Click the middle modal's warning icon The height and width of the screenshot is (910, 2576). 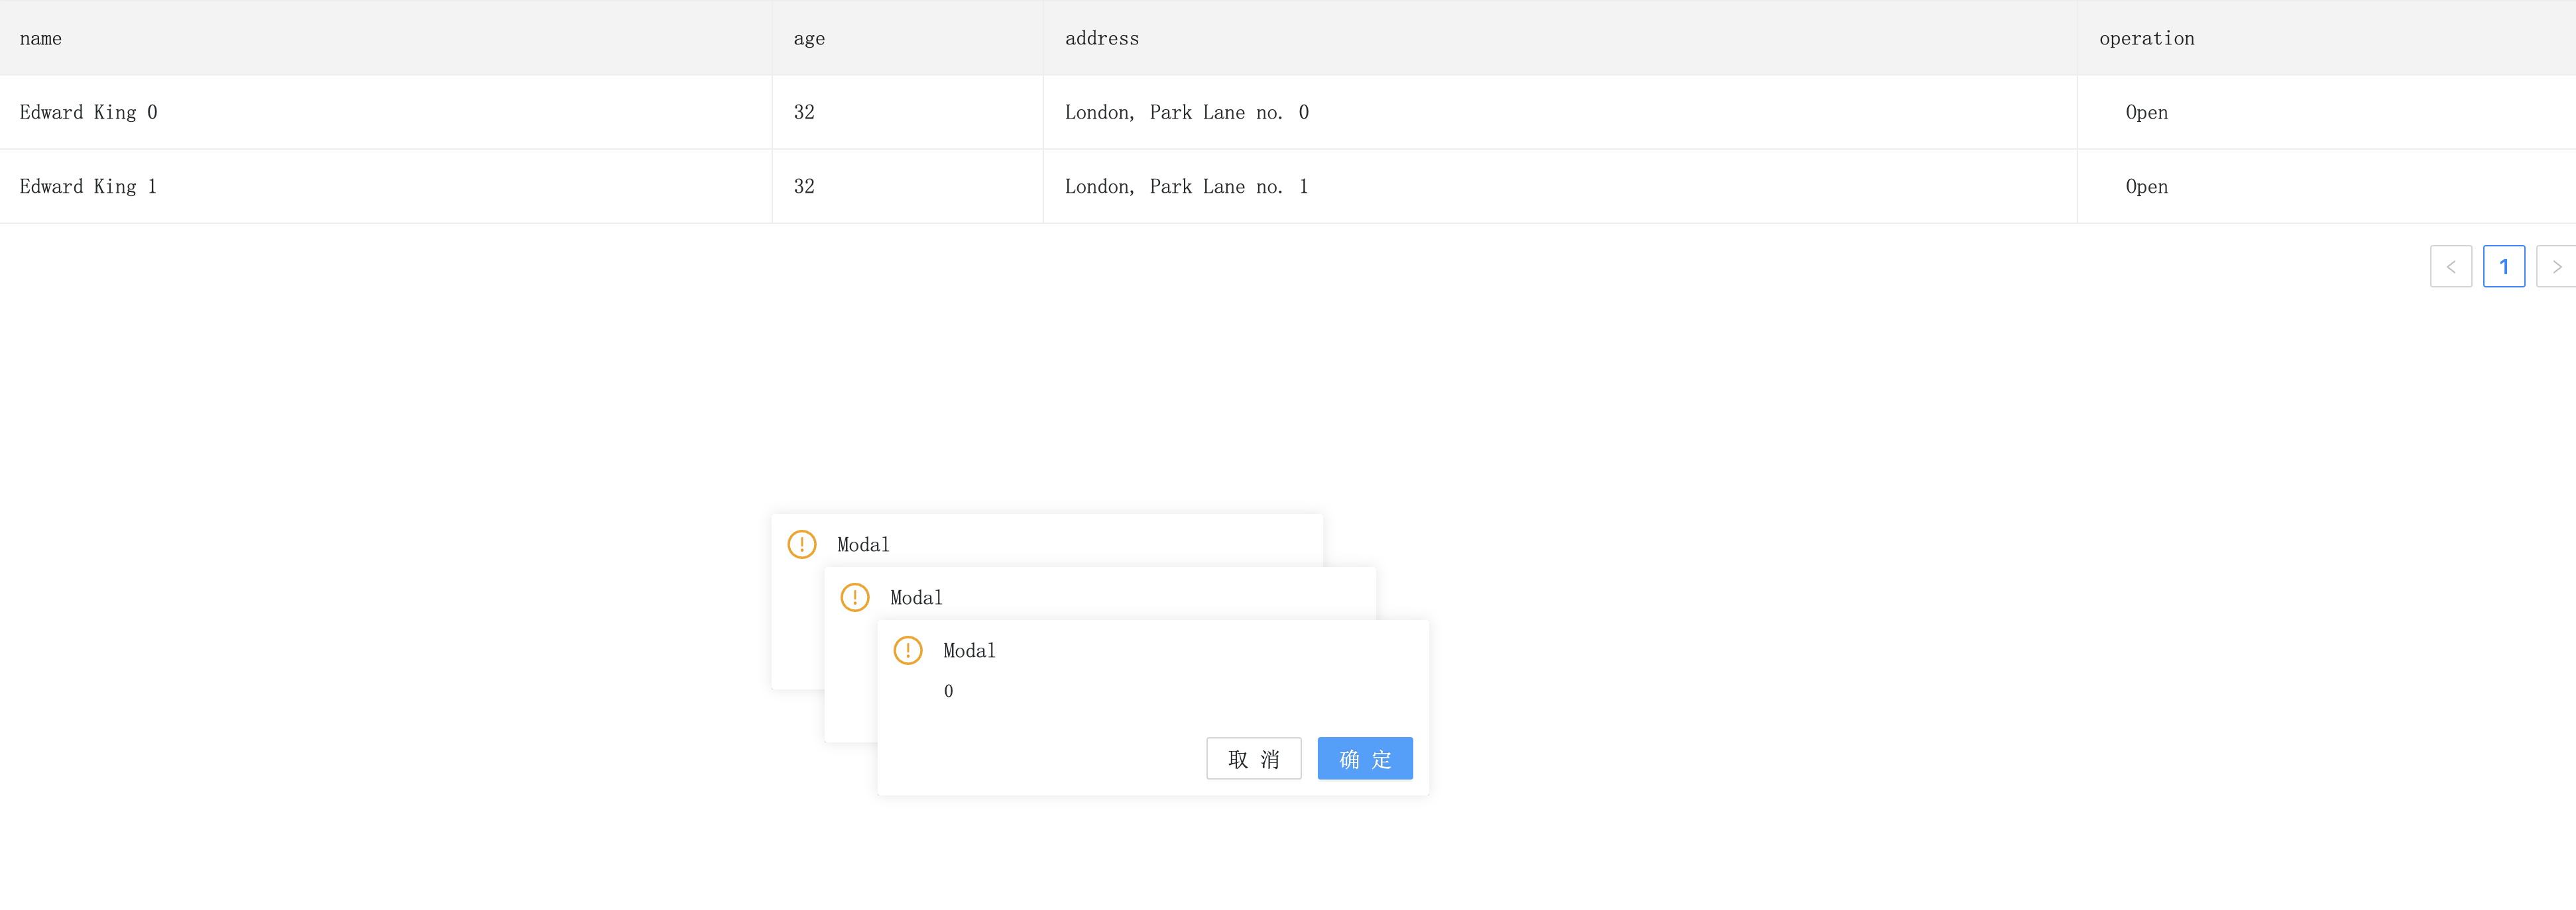(x=854, y=597)
